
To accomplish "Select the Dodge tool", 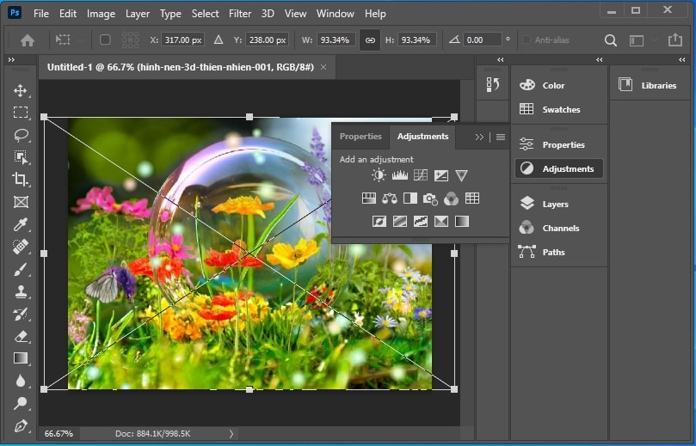I will [x=21, y=403].
